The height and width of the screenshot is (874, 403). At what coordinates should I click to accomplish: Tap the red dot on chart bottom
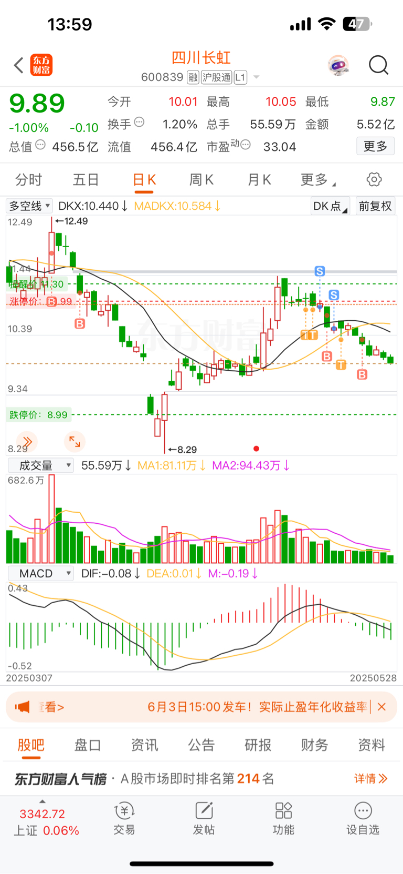tap(256, 449)
